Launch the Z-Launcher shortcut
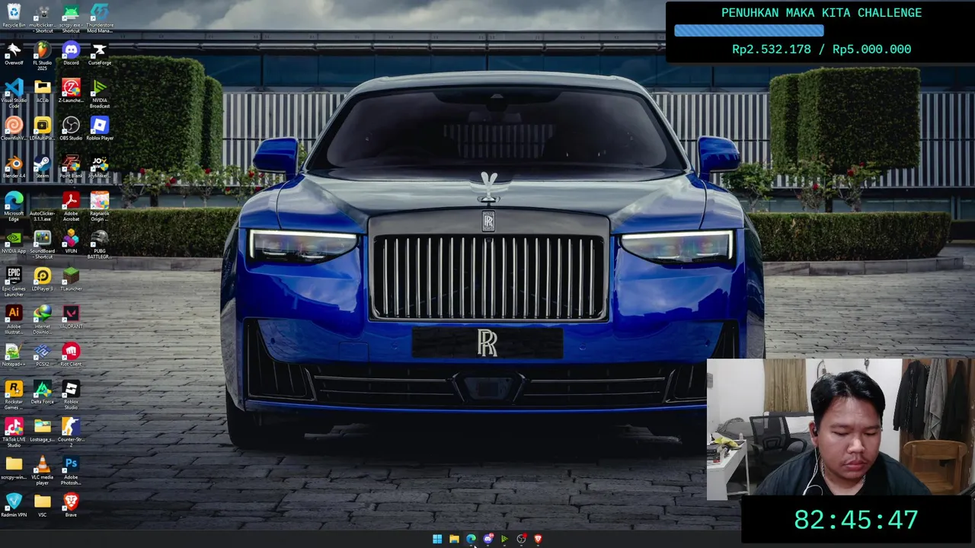The height and width of the screenshot is (548, 975). (x=71, y=91)
